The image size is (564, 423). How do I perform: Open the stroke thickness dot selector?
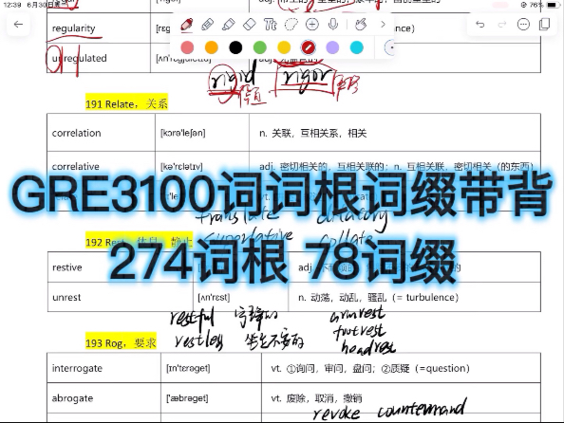pos(390,47)
